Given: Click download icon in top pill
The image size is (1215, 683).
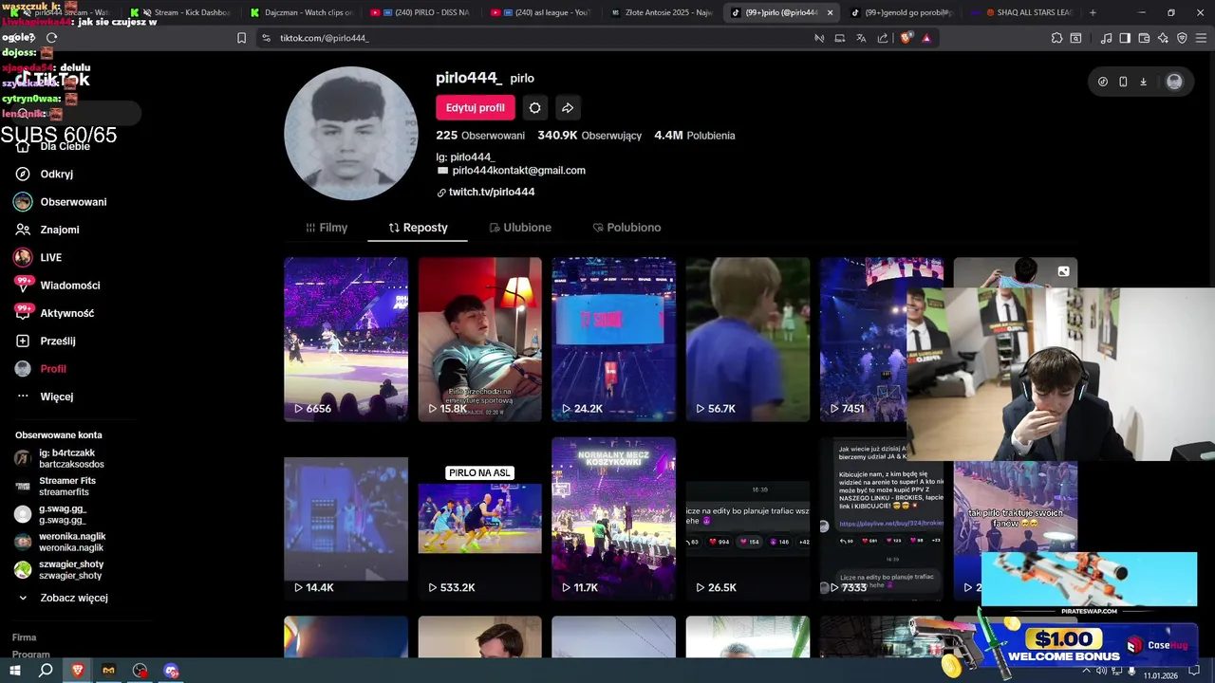Looking at the screenshot, I should [1143, 82].
